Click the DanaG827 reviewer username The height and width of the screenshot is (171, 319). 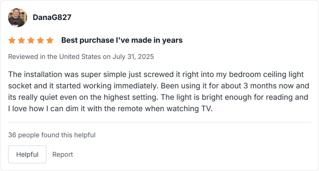pos(52,17)
